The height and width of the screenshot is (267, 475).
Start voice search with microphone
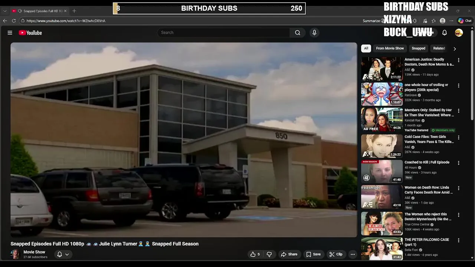(314, 33)
